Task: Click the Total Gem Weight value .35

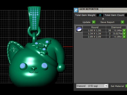Action: pyautogui.click(x=100, y=15)
